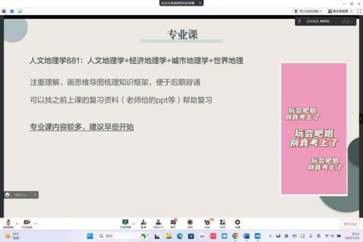Expand share screen options arrow

[134, 224]
